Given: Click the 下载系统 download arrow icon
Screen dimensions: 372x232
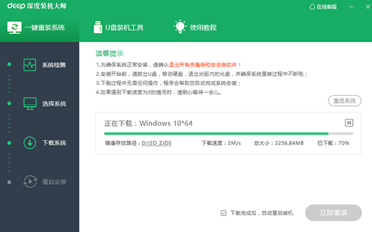Looking at the screenshot, I should (30, 143).
